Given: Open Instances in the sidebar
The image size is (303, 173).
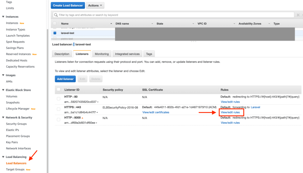Looking at the screenshot, I should pyautogui.click(x=12, y=23).
